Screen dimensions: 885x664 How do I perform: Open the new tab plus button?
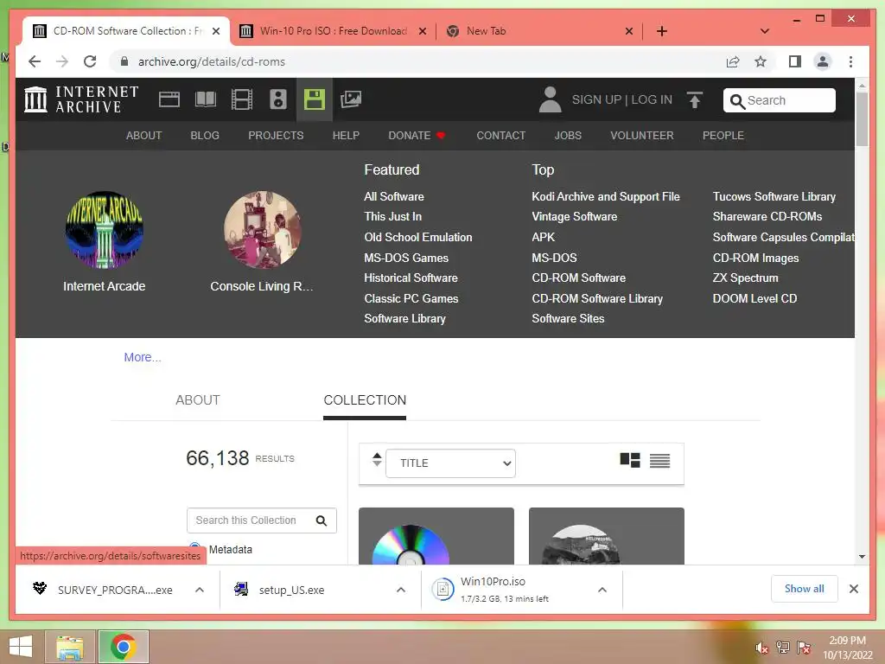coord(661,31)
